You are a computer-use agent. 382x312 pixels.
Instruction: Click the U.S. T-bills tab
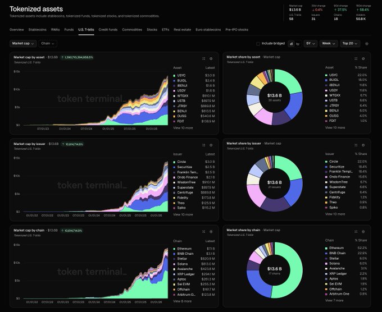pos(86,30)
